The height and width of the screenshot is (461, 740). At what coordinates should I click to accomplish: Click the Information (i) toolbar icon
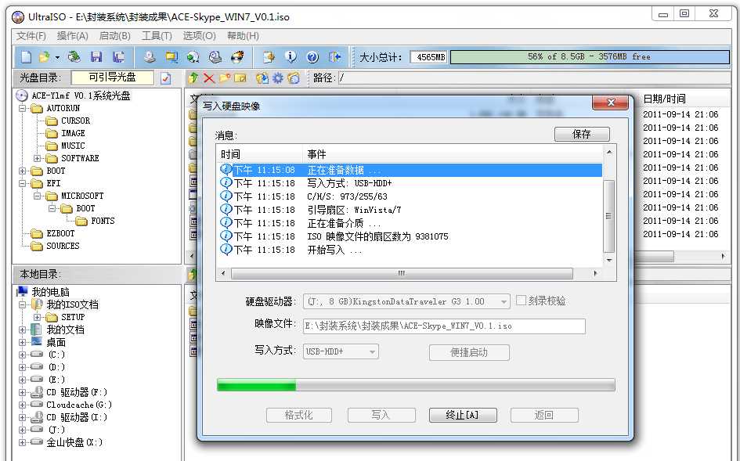291,57
